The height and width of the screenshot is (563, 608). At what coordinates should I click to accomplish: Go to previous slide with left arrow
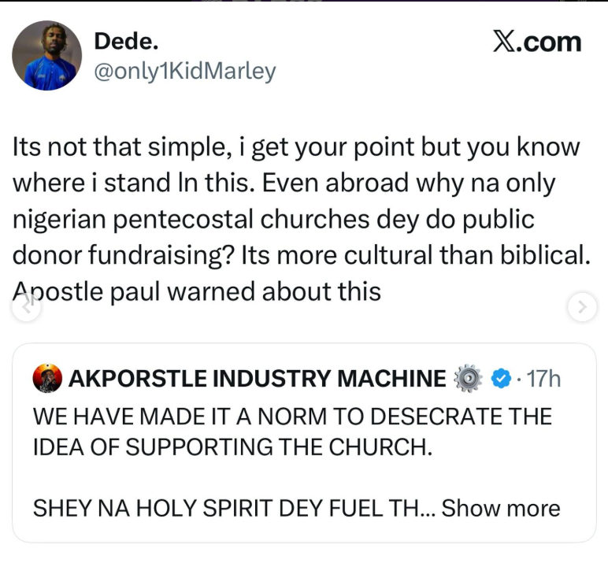click(x=27, y=308)
